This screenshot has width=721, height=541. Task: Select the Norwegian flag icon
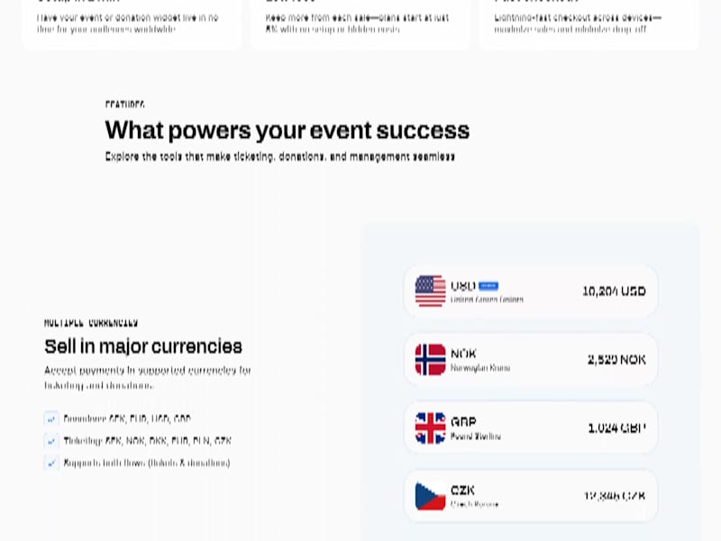(x=428, y=358)
